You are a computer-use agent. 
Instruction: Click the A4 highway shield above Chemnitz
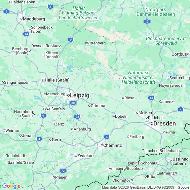(107, 137)
